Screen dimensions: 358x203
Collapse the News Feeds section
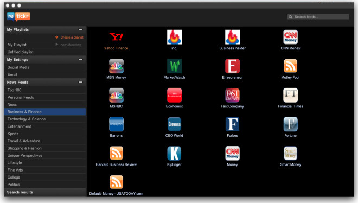click(80, 82)
